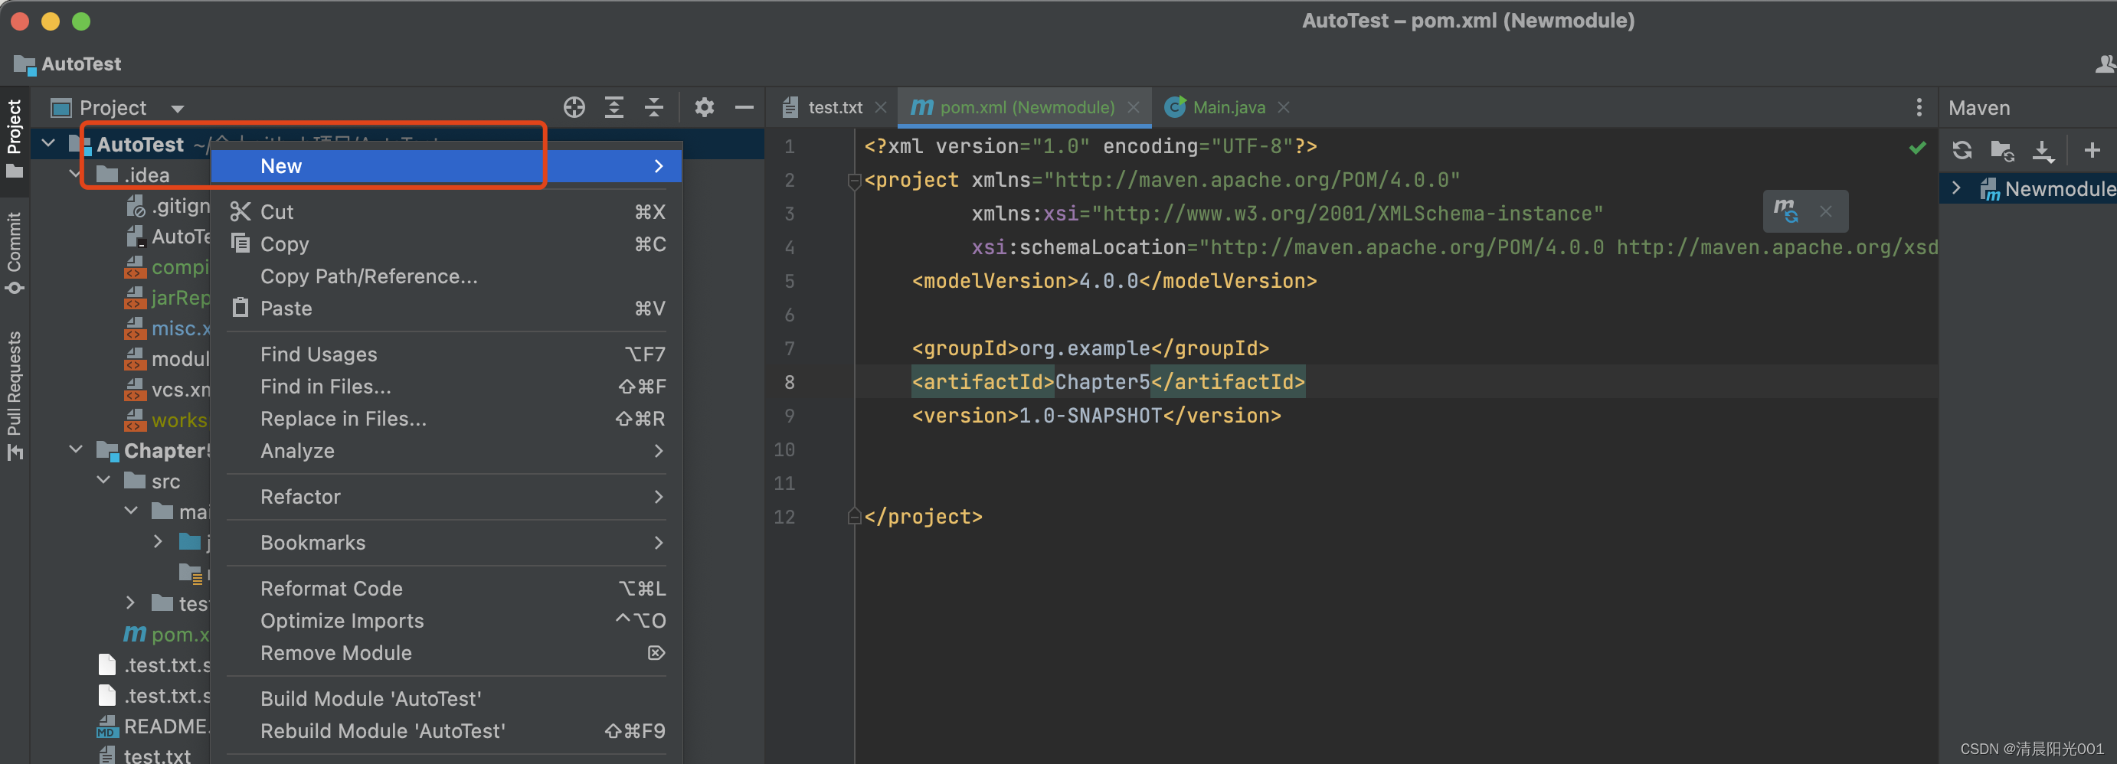
Task: Open the Project view dropdown
Action: tap(178, 109)
